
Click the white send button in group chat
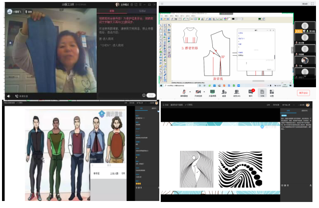(151, 95)
